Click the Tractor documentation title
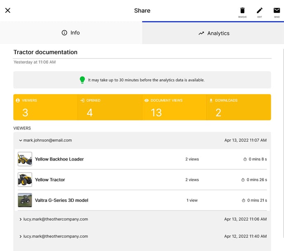 coord(45,52)
